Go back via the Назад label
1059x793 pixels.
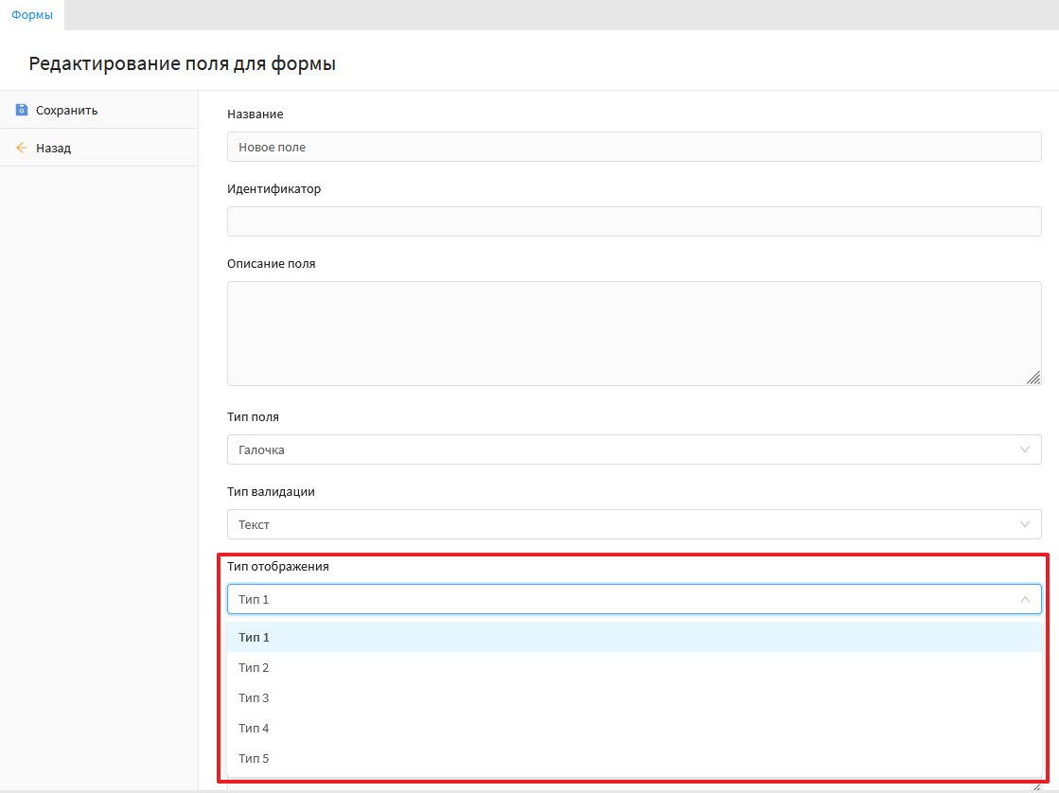point(54,148)
